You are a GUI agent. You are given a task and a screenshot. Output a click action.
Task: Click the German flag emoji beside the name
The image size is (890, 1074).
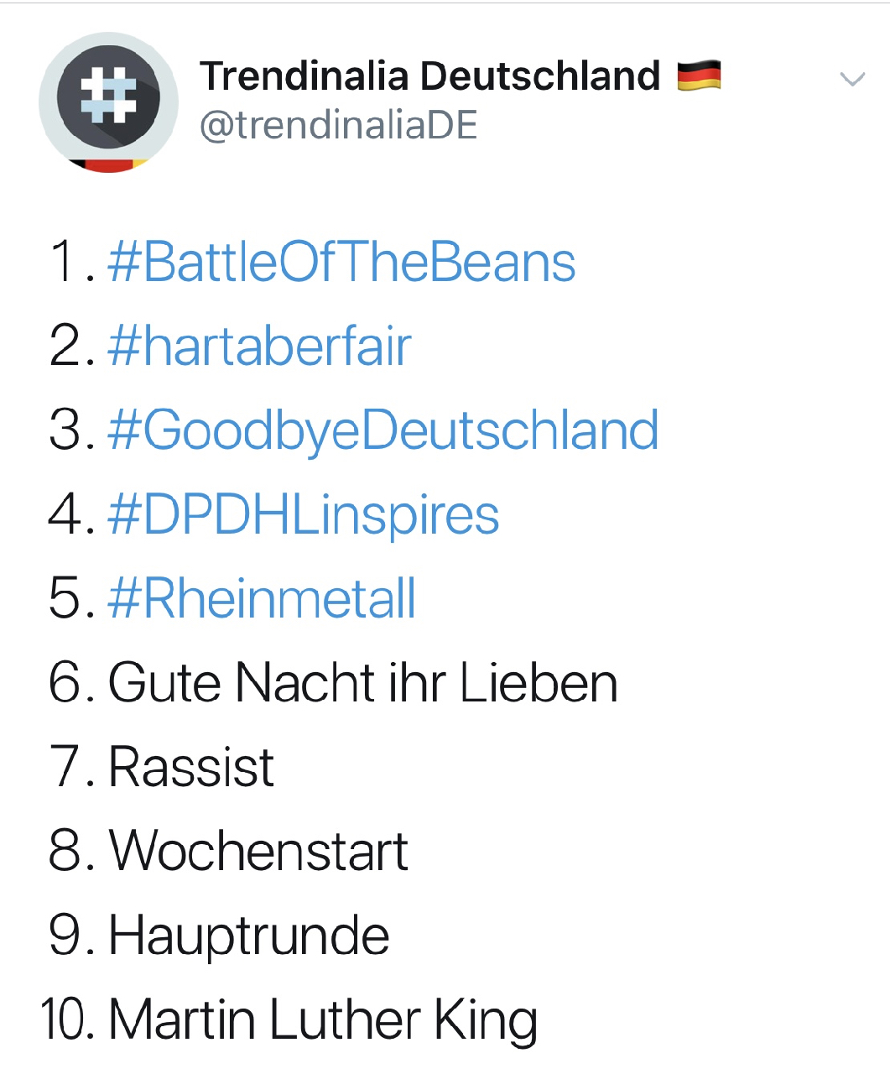tap(699, 76)
